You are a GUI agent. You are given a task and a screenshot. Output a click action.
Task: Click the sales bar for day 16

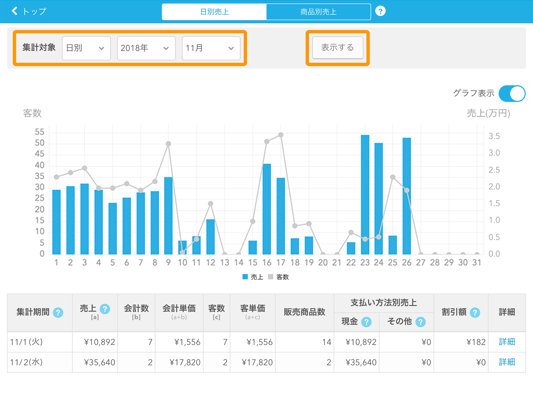point(267,209)
